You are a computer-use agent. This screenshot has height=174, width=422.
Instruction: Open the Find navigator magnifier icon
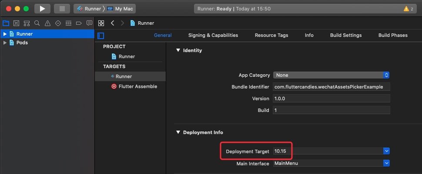pyautogui.click(x=37, y=23)
